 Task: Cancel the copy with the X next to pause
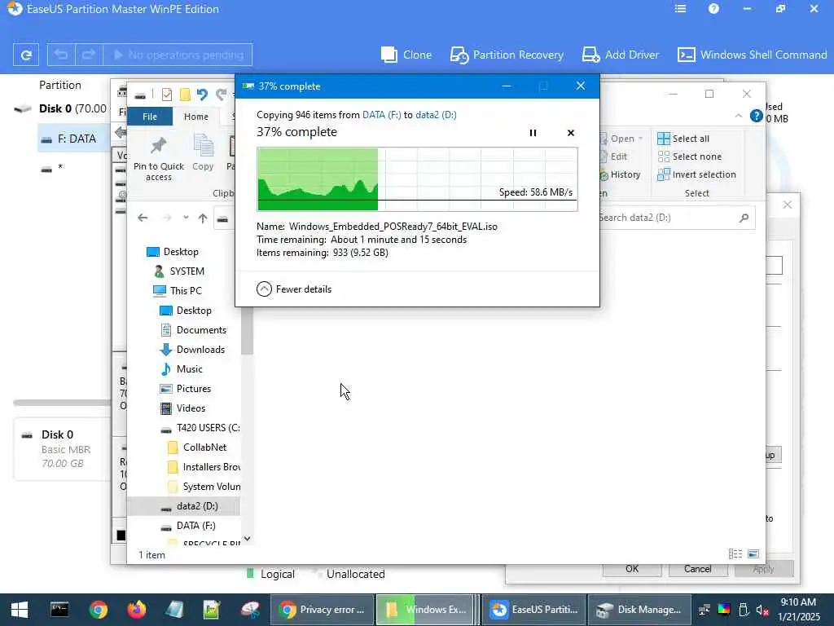pyautogui.click(x=571, y=133)
